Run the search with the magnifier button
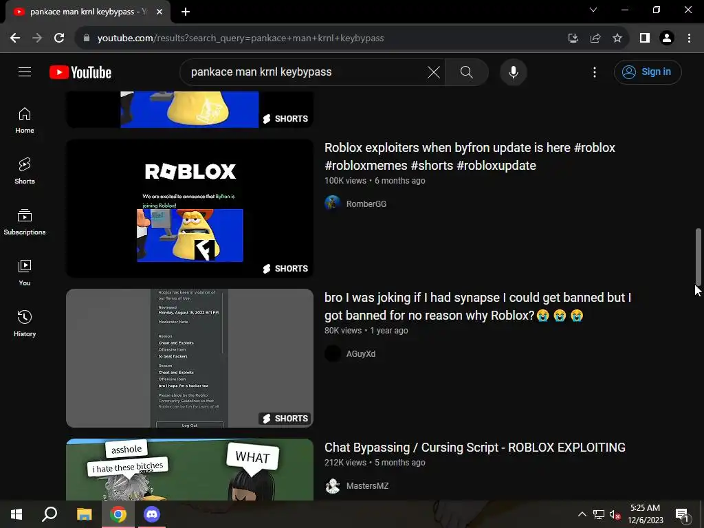 [467, 71]
